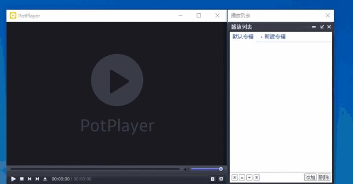Close the PotPlayer window
This screenshot has height=184, width=353.
tap(217, 16)
